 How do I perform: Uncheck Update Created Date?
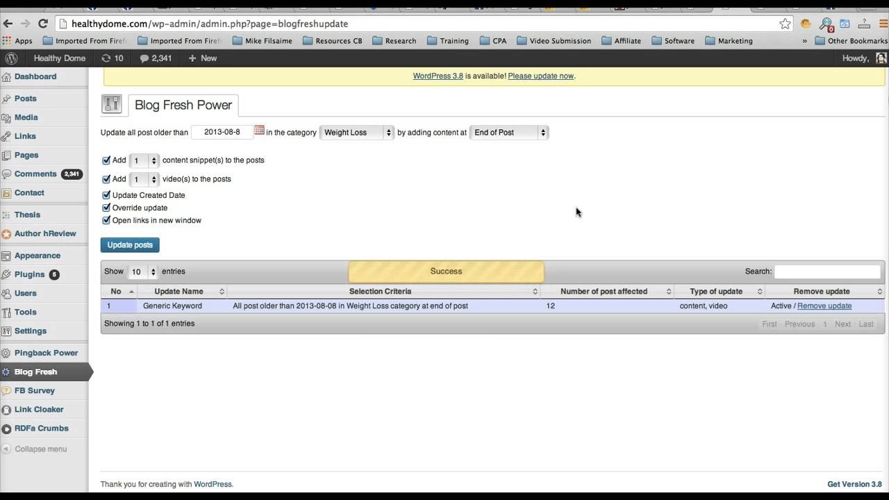click(106, 195)
